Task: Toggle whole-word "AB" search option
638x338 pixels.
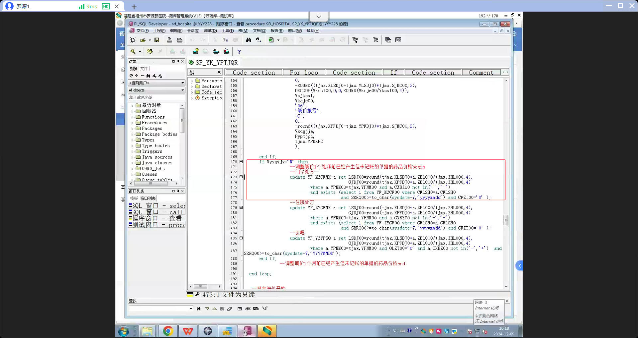Action: pyautogui.click(x=265, y=309)
